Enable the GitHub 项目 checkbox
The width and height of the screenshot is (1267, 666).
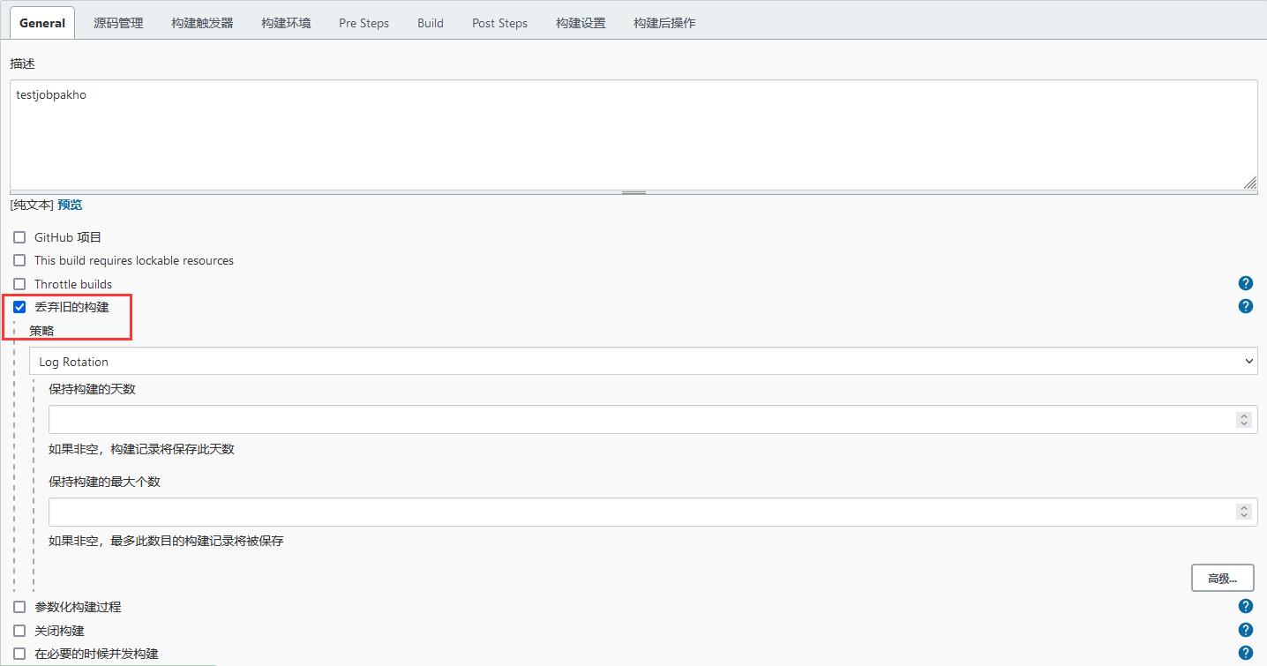pos(19,237)
